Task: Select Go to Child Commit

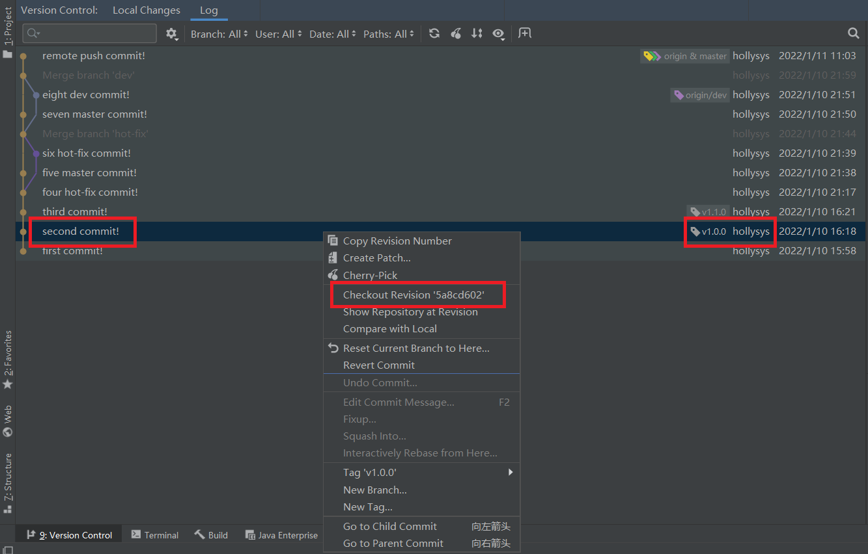Action: coord(421,526)
